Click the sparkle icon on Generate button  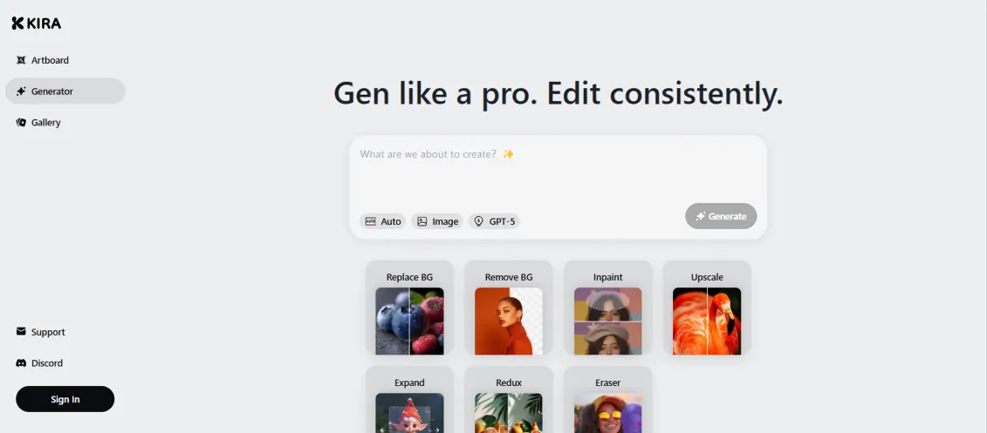click(x=701, y=216)
